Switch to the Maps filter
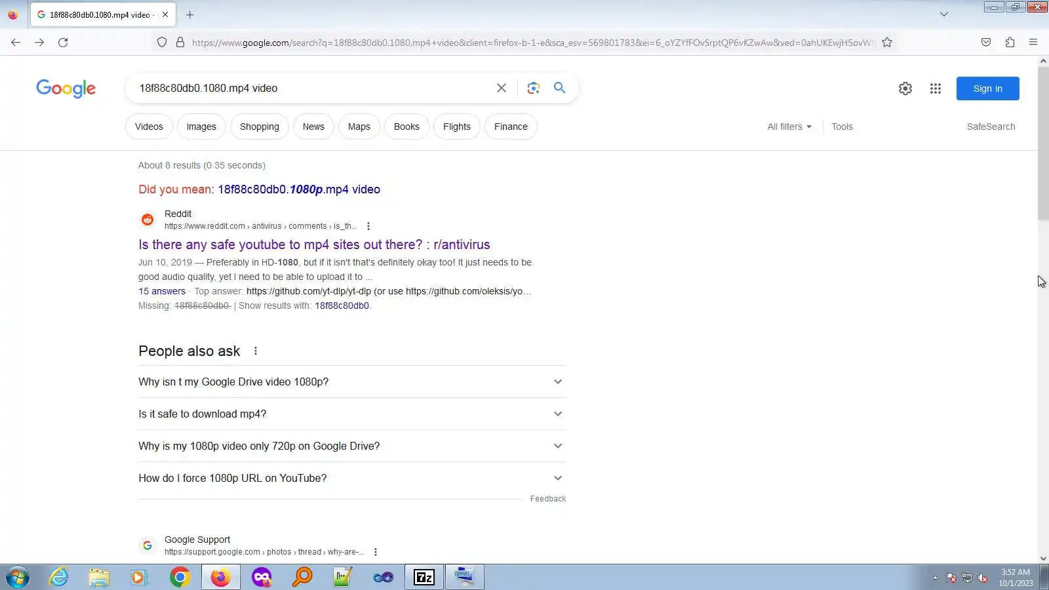The image size is (1049, 590). [359, 127]
